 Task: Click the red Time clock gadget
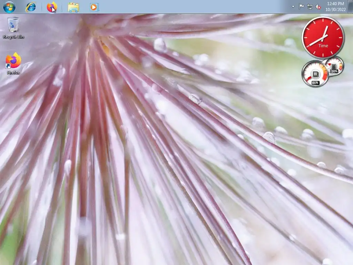click(x=323, y=37)
